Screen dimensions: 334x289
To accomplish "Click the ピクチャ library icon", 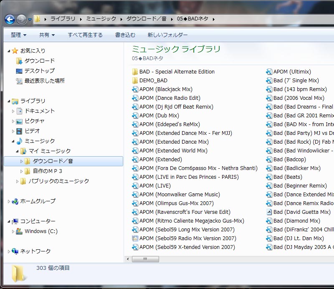I will [x=19, y=121].
